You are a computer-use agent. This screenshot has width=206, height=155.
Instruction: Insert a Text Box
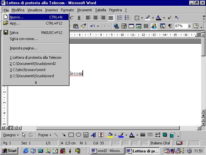point(86,135)
